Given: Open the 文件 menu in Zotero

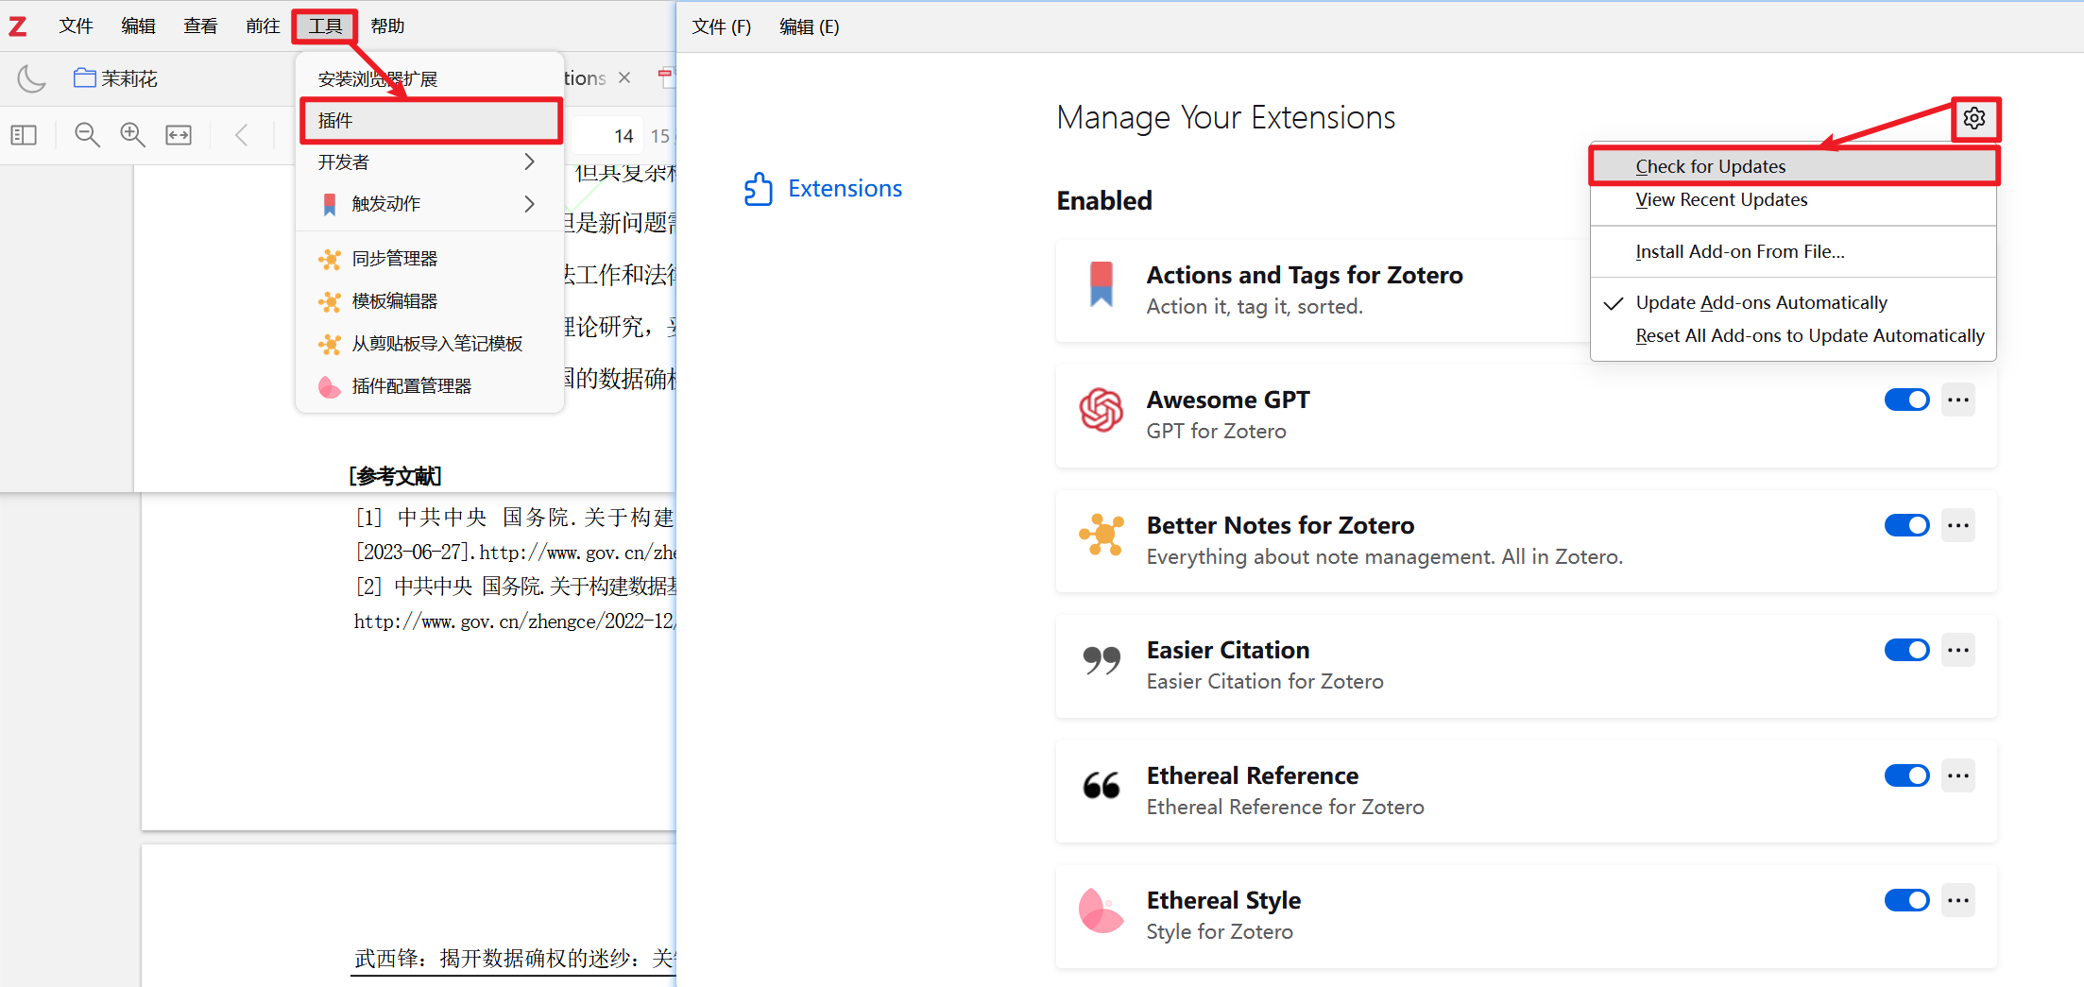Looking at the screenshot, I should pyautogui.click(x=76, y=26).
